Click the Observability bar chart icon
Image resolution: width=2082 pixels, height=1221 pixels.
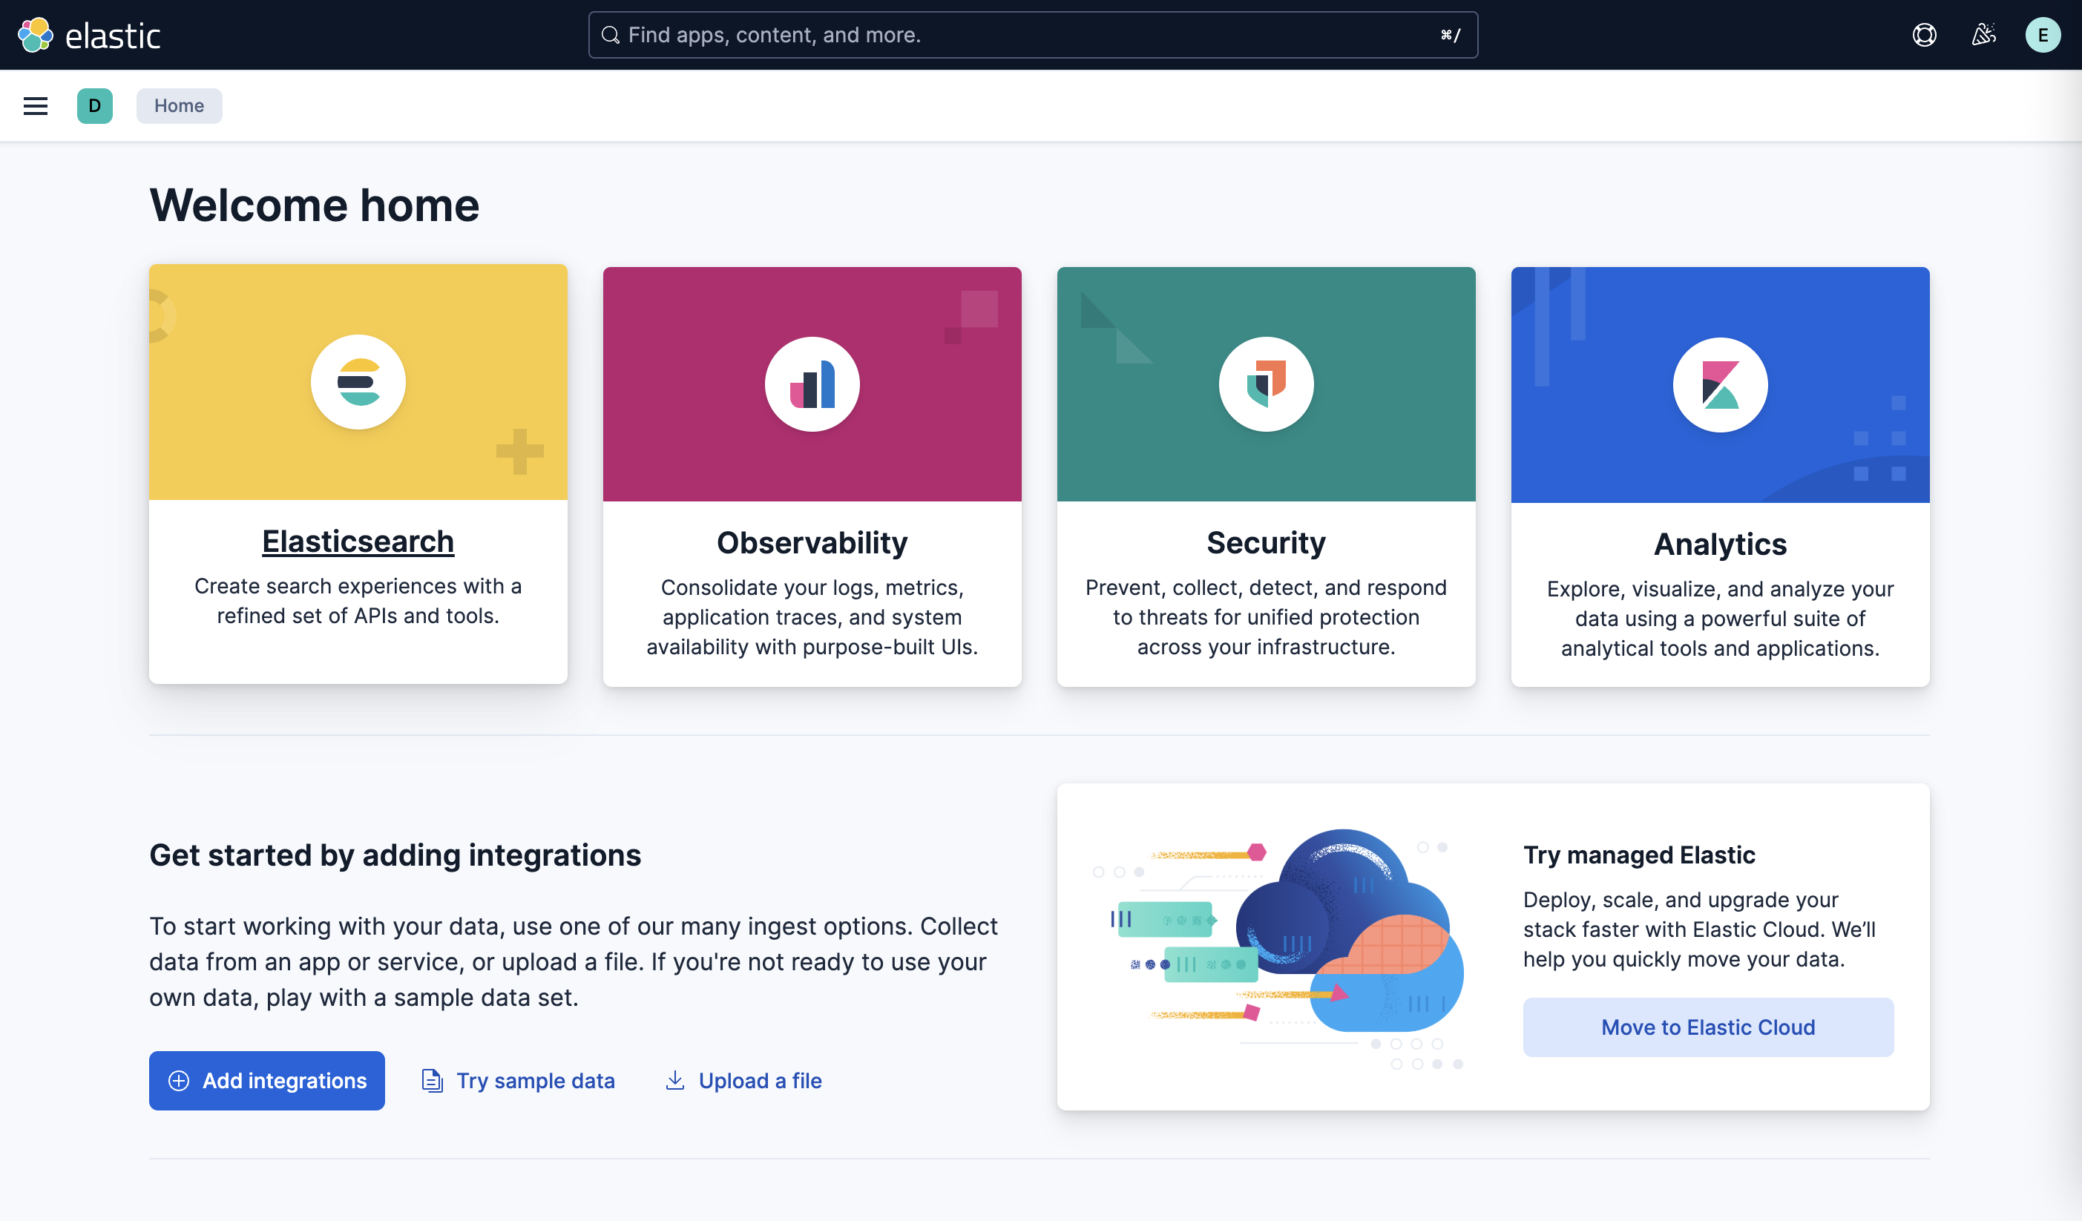click(811, 384)
